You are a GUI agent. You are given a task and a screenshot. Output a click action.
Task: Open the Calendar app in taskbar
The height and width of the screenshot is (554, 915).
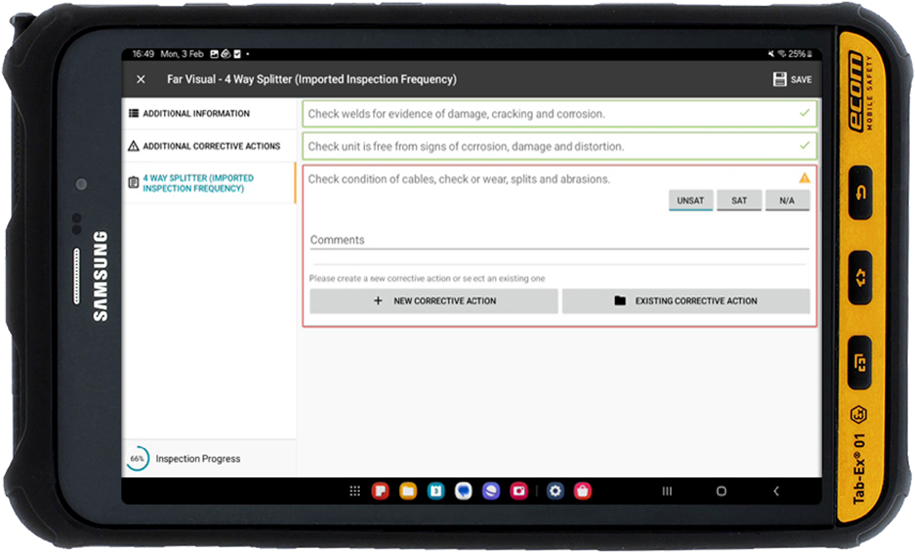point(435,491)
